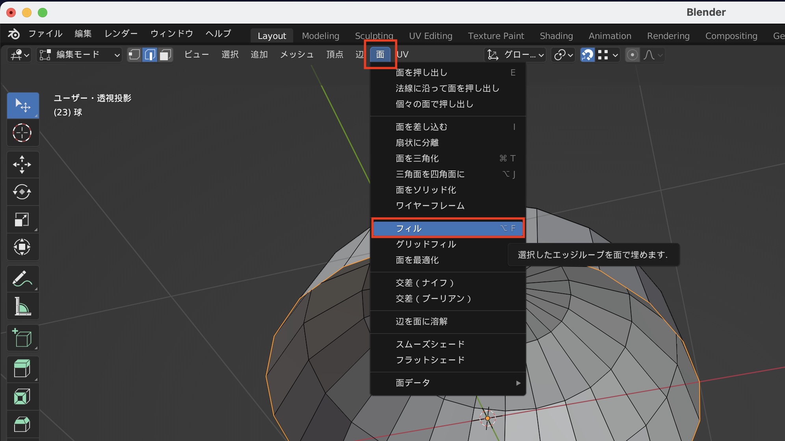The image size is (785, 441).
Task: Toggle the snap magnet button
Action: [x=587, y=55]
